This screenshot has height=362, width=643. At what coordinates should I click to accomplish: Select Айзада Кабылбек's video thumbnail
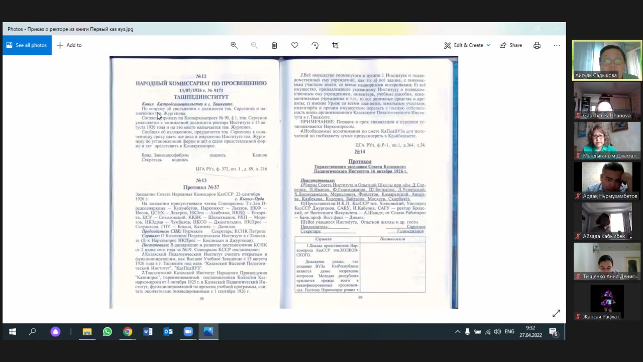point(607,221)
